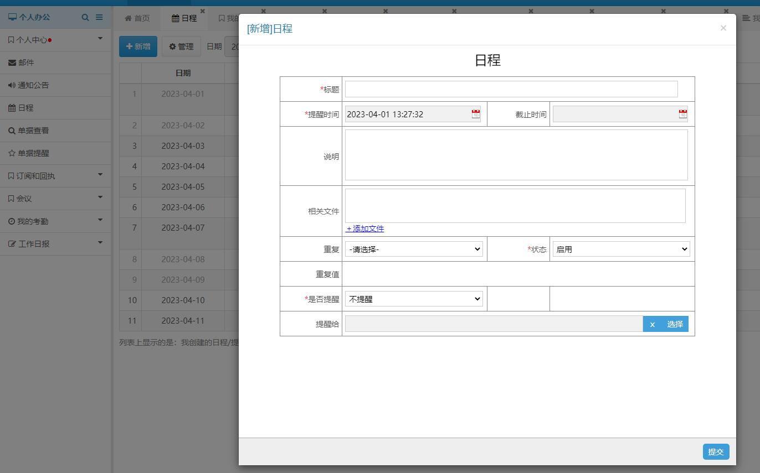Open 邮件 from the sidebar
Screen dimensions: 760x473
25,63
